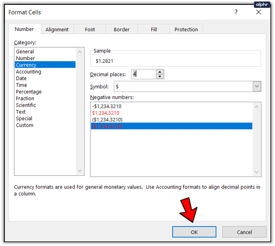Click the Help question mark icon

[236, 12]
